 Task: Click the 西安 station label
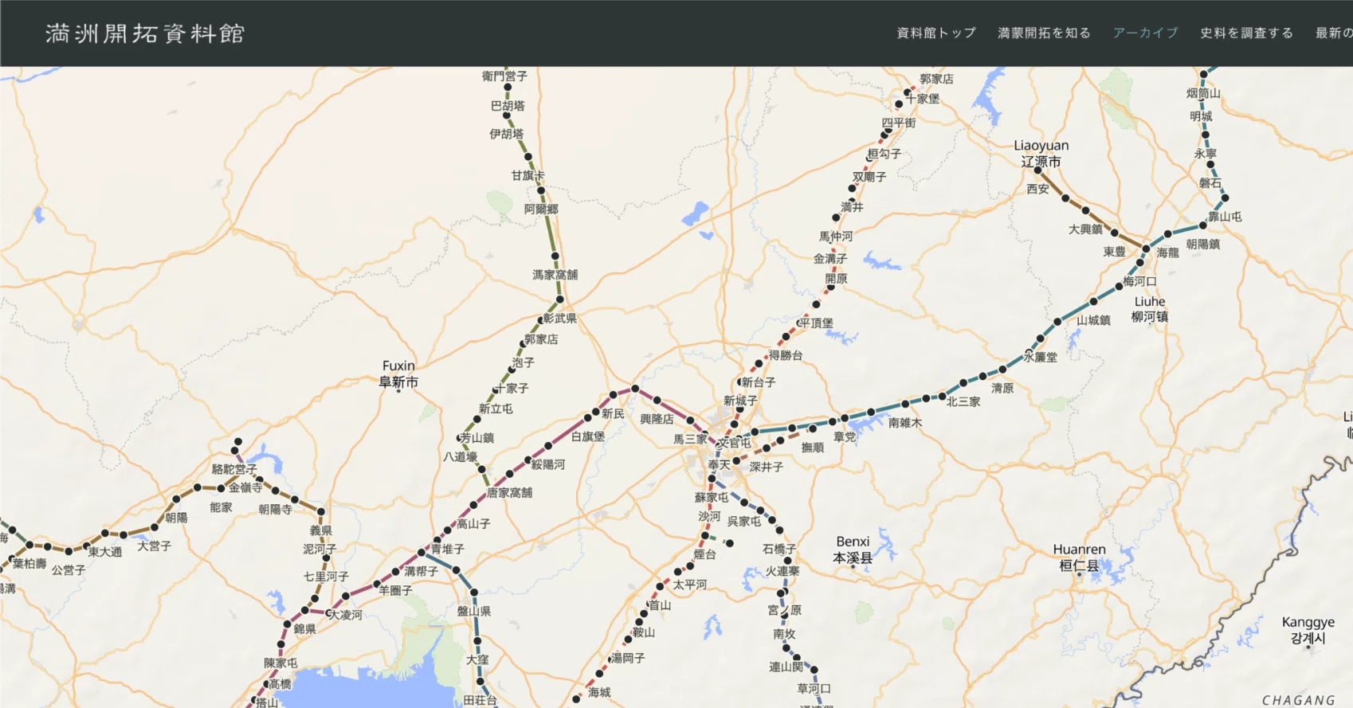[1037, 189]
